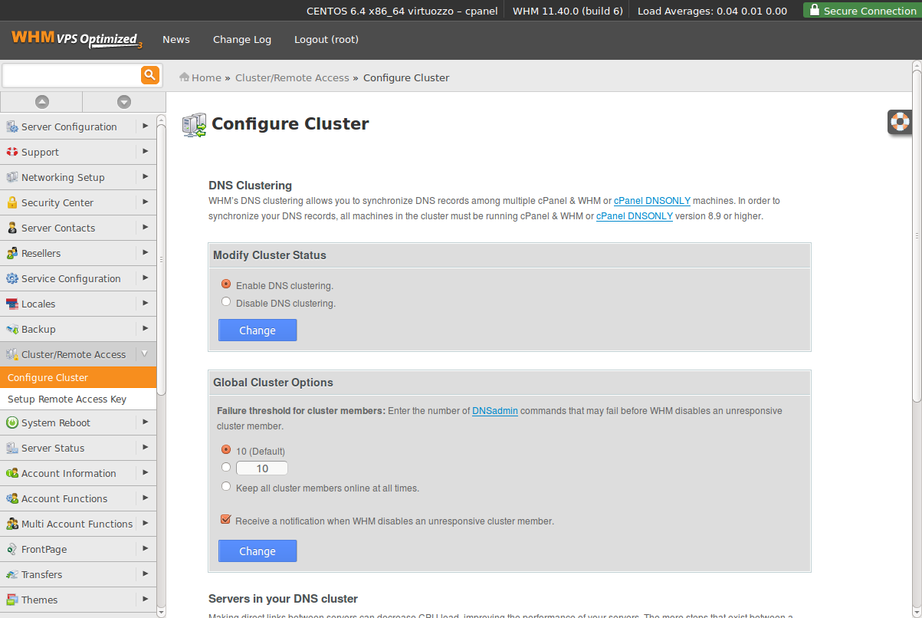Click the Secure Connection badge
922x618 pixels.
click(x=862, y=11)
